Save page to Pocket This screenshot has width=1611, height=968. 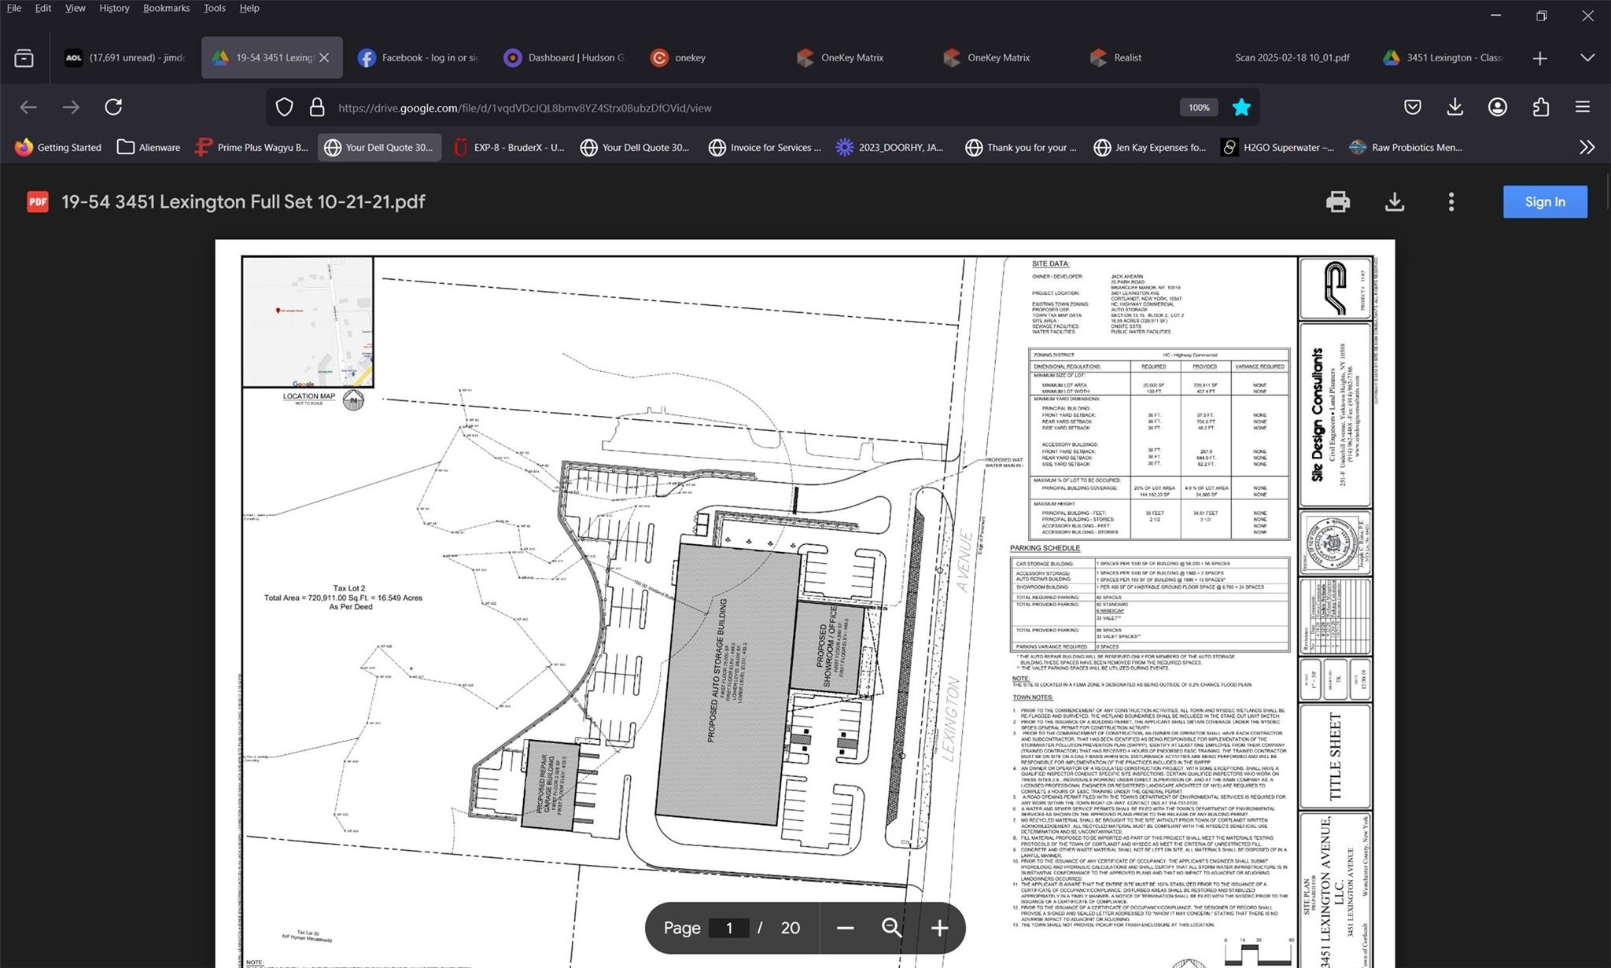(1412, 107)
